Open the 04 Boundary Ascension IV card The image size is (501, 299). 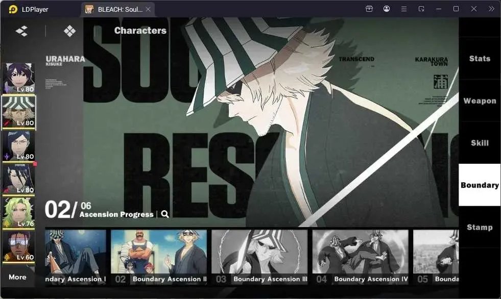(x=361, y=257)
